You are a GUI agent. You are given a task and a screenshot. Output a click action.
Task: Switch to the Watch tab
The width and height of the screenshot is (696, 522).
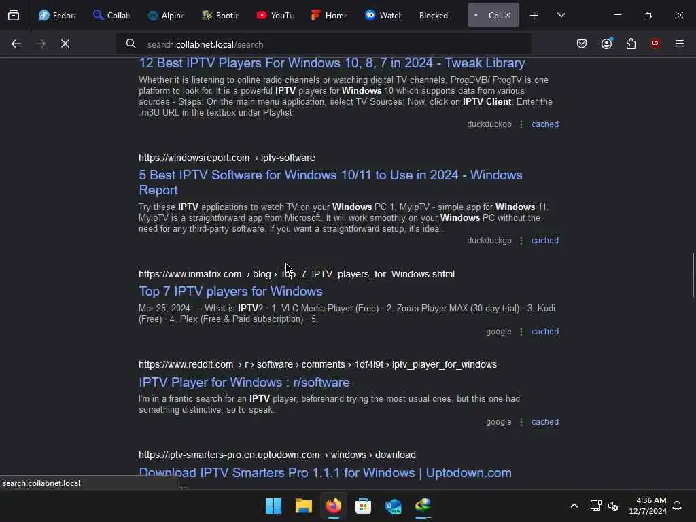pos(383,15)
